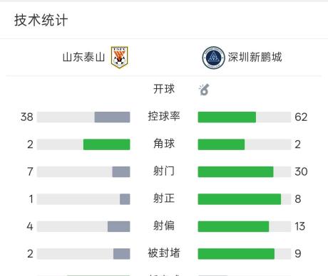Select the 技术统计 section title
Screen dimensions: 328x276
(x=41, y=20)
